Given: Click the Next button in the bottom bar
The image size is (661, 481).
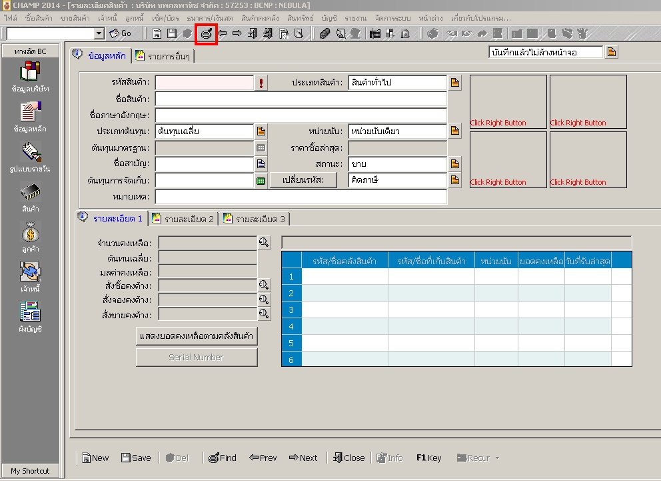Looking at the screenshot, I should click(x=303, y=458).
